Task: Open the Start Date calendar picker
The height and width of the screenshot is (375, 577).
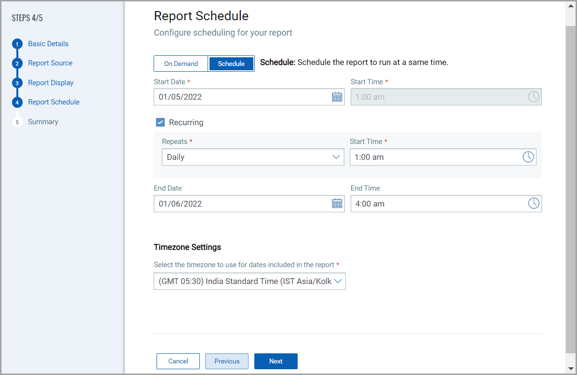Action: 337,97
